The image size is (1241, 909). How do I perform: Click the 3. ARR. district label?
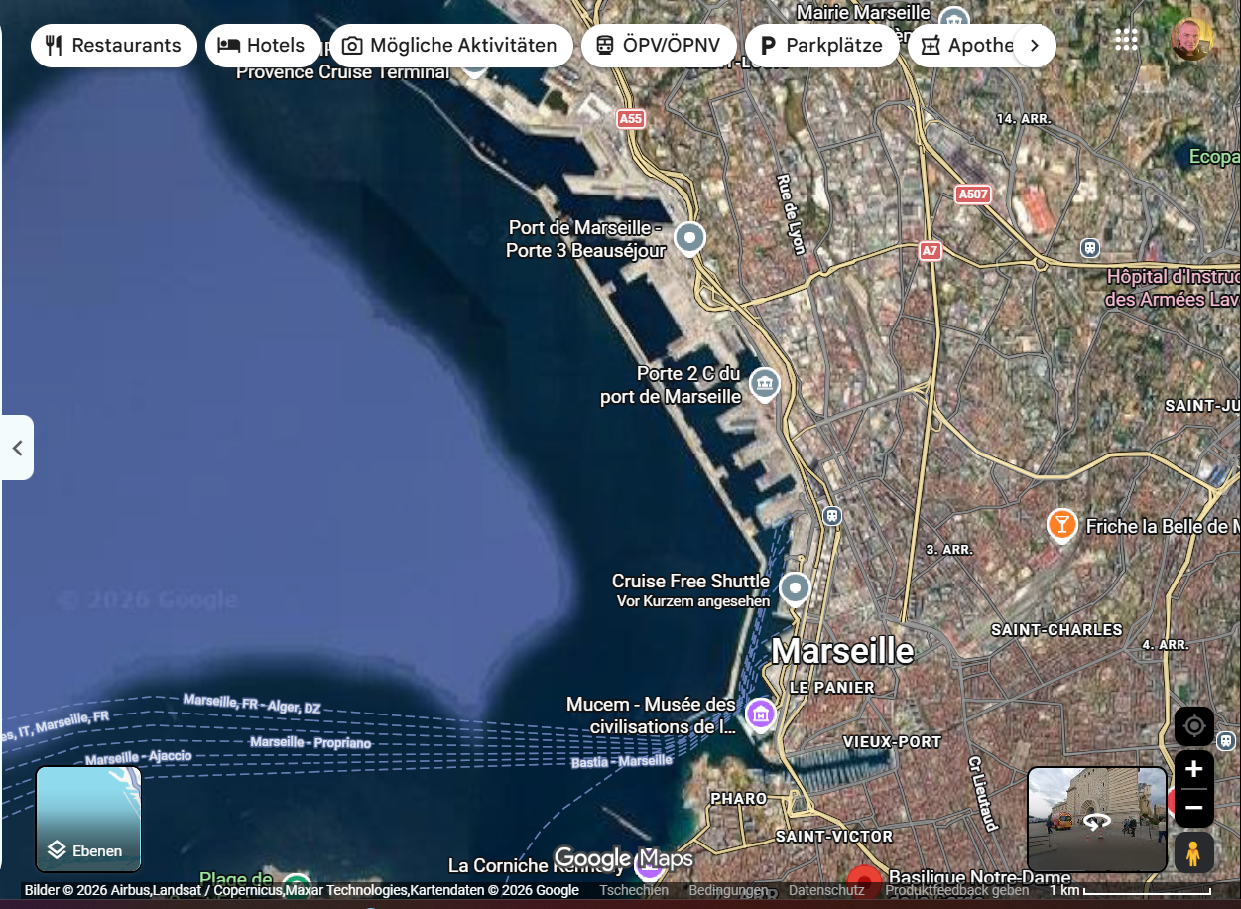pyautogui.click(x=948, y=549)
